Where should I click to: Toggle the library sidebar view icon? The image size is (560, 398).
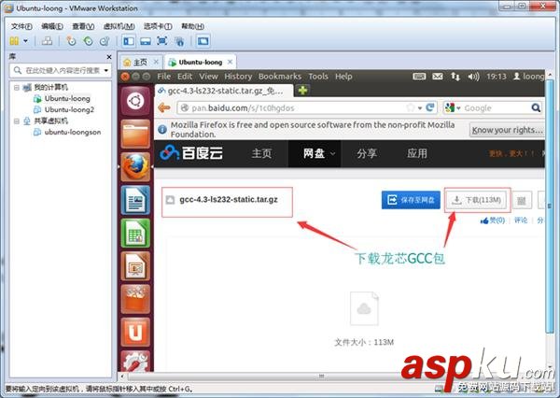(129, 41)
